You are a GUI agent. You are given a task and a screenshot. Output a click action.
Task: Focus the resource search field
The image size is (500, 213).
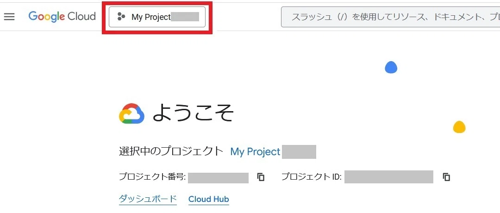click(x=390, y=17)
